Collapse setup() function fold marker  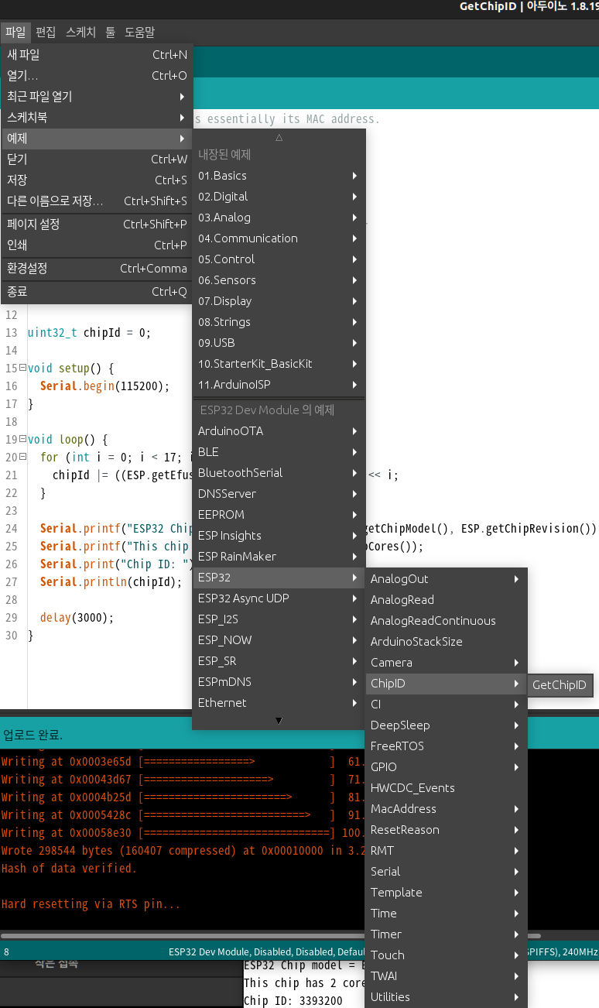pos(22,369)
